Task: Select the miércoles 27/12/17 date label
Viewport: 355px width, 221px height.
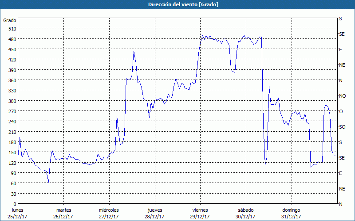Action: [109, 213]
